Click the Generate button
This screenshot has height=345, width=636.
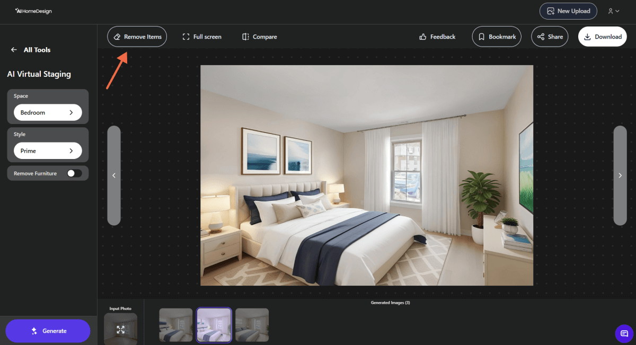click(x=48, y=331)
